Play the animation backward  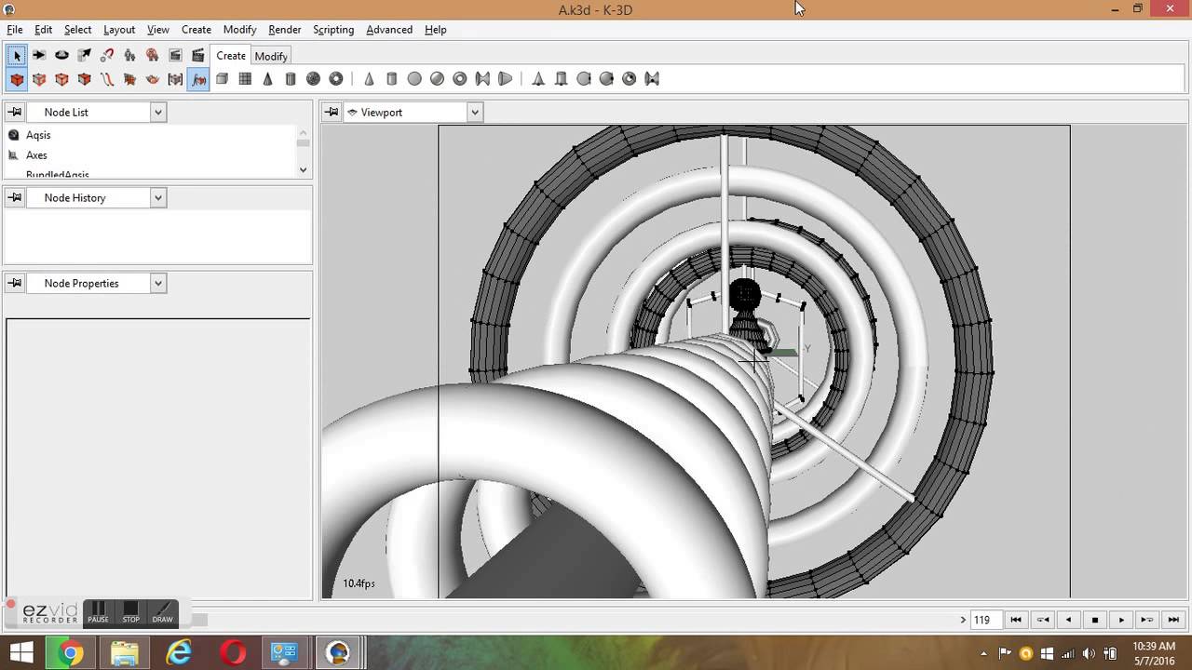[1069, 620]
